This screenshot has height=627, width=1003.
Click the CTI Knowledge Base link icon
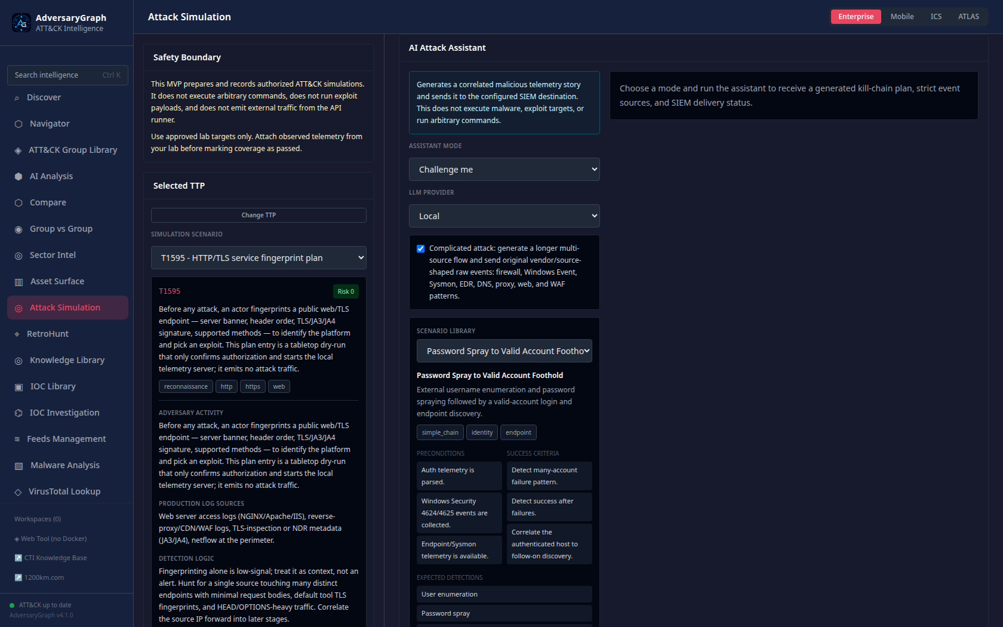pyautogui.click(x=18, y=558)
